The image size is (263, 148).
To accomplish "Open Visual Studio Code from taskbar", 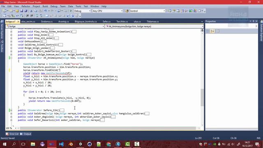I will click(61, 144).
